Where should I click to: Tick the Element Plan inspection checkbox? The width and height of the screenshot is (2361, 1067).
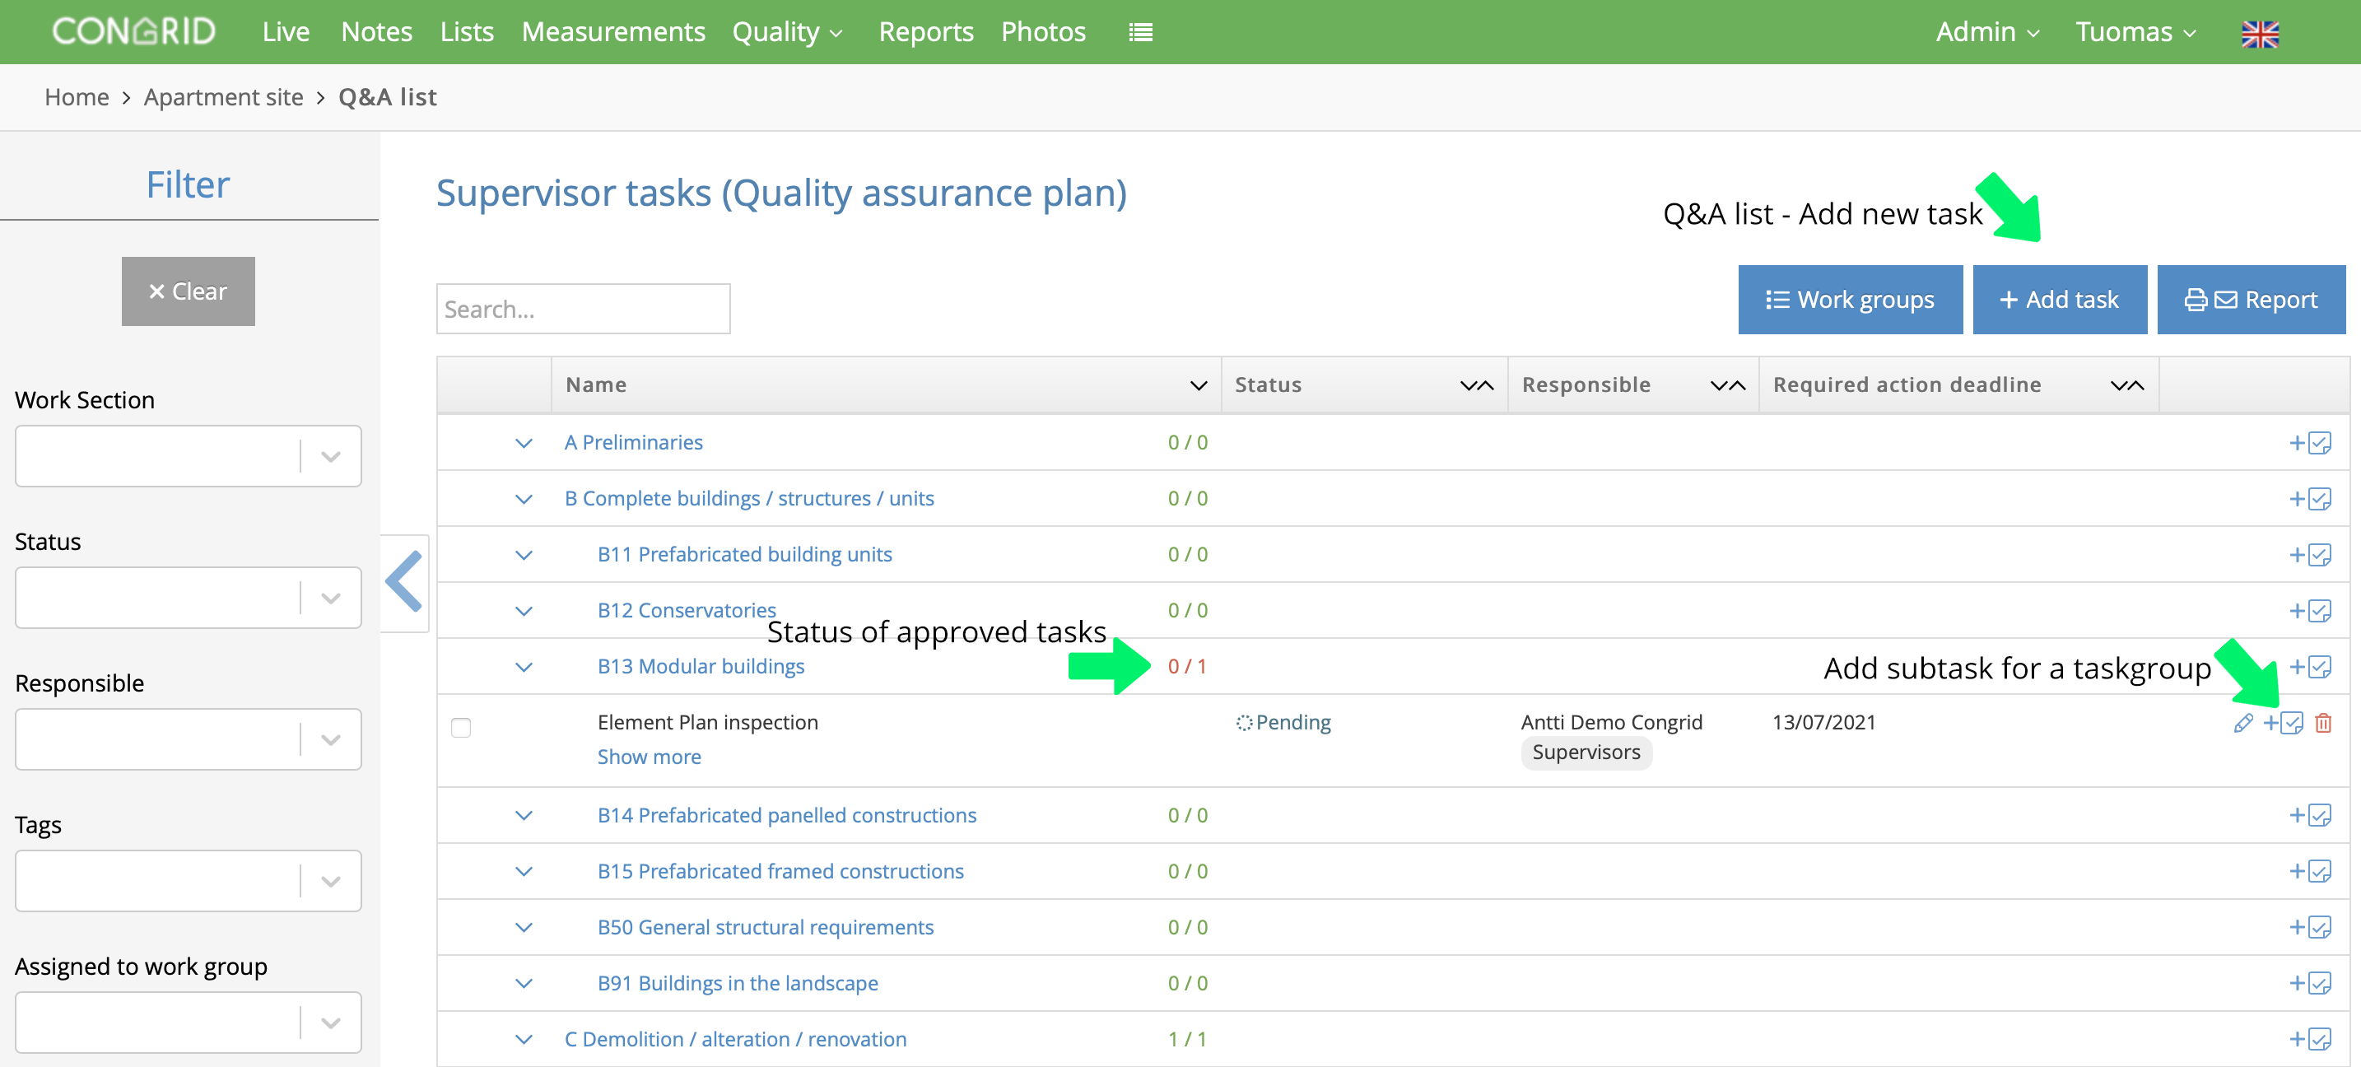(461, 727)
